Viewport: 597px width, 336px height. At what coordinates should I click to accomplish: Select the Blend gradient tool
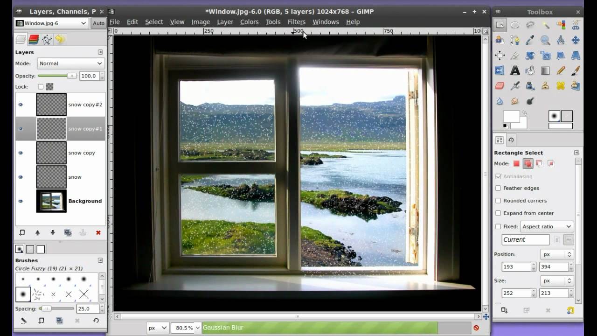(x=545, y=71)
